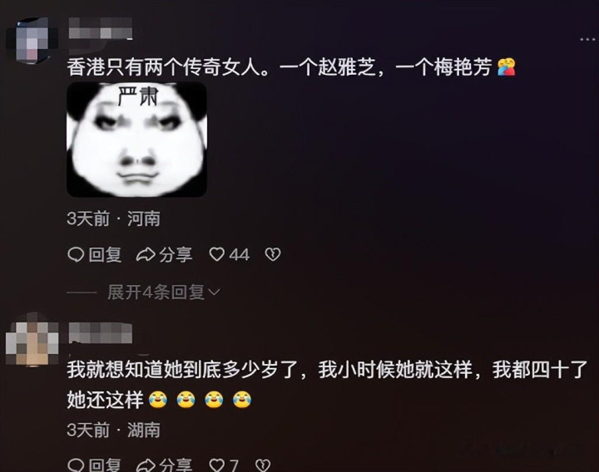Click the chevron beside 展开4条回复

(x=215, y=293)
